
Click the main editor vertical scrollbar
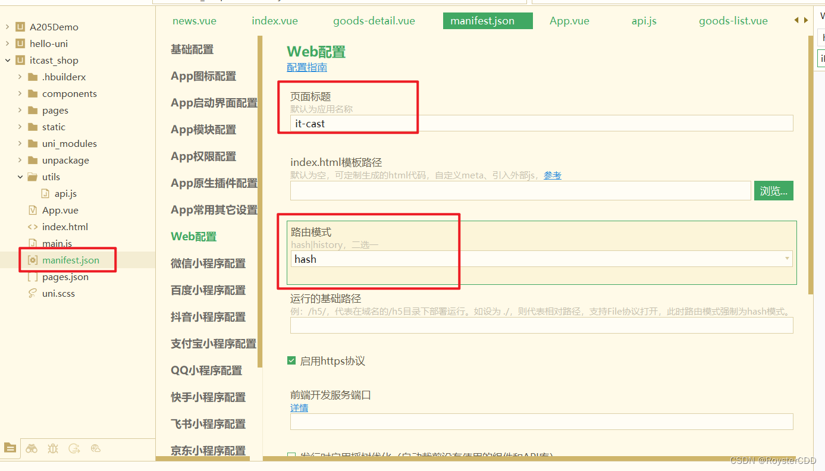pos(810,165)
